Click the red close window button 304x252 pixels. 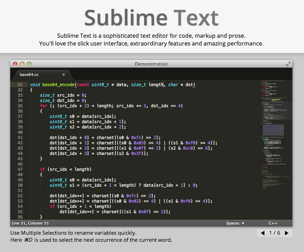coord(15,64)
